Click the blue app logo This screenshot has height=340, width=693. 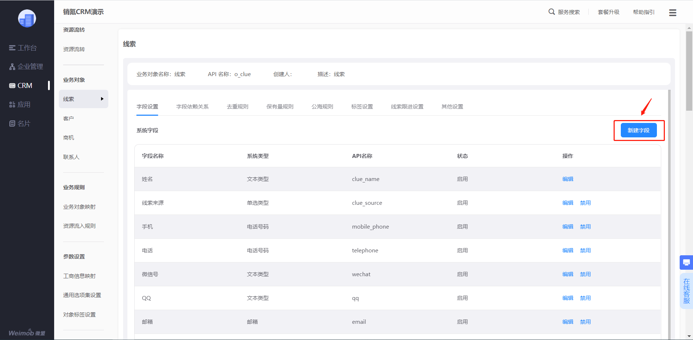[27, 18]
